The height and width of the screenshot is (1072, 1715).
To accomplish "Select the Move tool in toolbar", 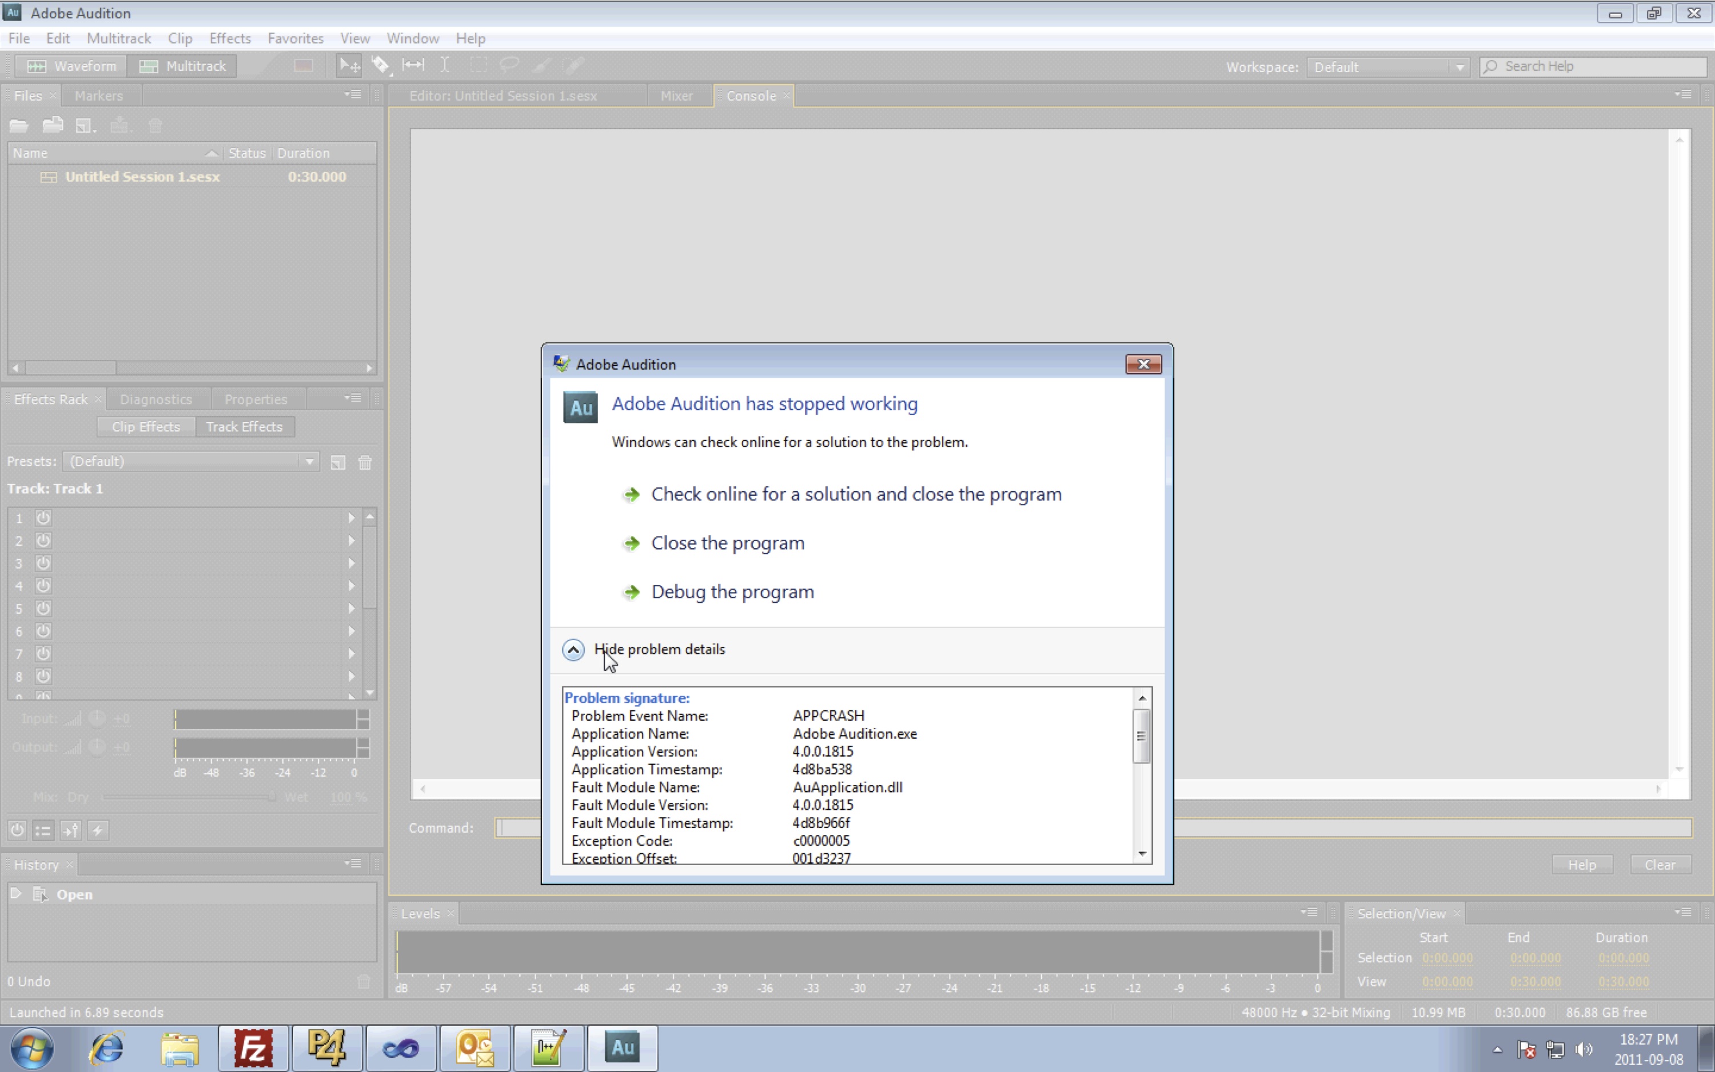I will tap(349, 66).
